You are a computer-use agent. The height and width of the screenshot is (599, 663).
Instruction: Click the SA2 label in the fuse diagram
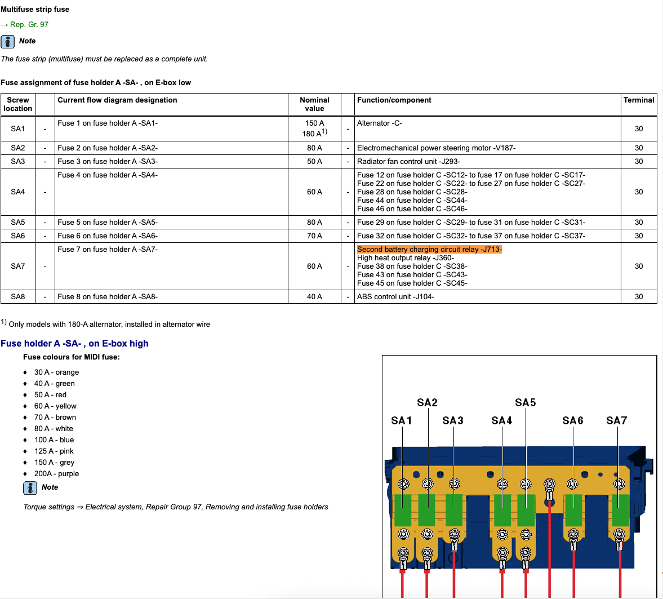[x=427, y=402]
